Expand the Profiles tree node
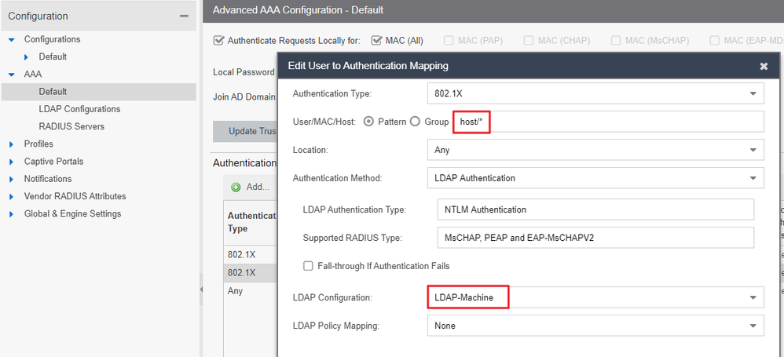The image size is (784, 357). (x=12, y=144)
